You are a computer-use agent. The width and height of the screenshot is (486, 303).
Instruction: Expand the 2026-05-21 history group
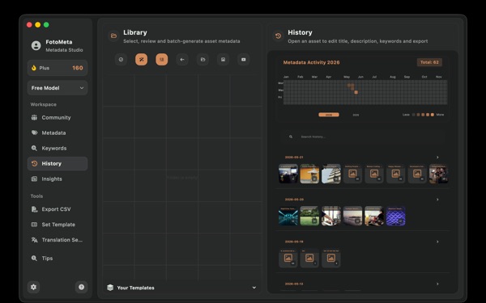point(437,157)
